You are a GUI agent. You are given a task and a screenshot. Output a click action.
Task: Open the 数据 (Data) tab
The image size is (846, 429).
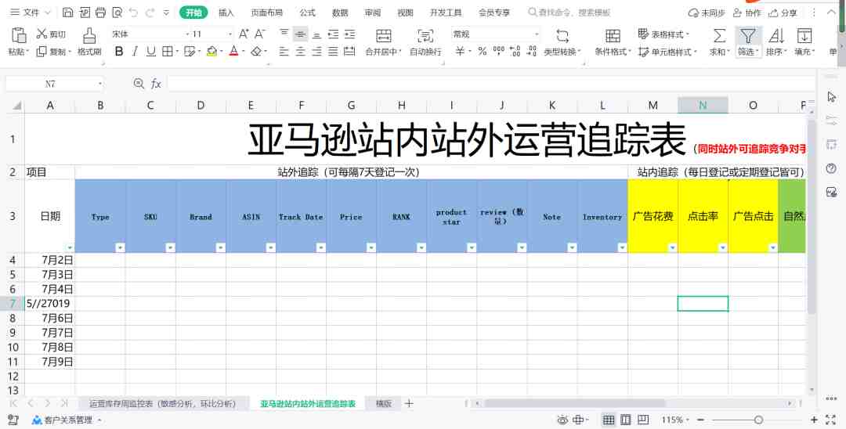(x=340, y=13)
